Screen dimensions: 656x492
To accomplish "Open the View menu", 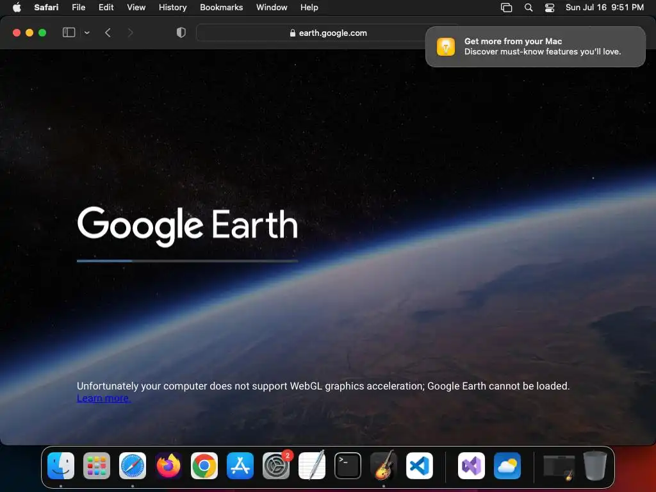I will 136,7.
